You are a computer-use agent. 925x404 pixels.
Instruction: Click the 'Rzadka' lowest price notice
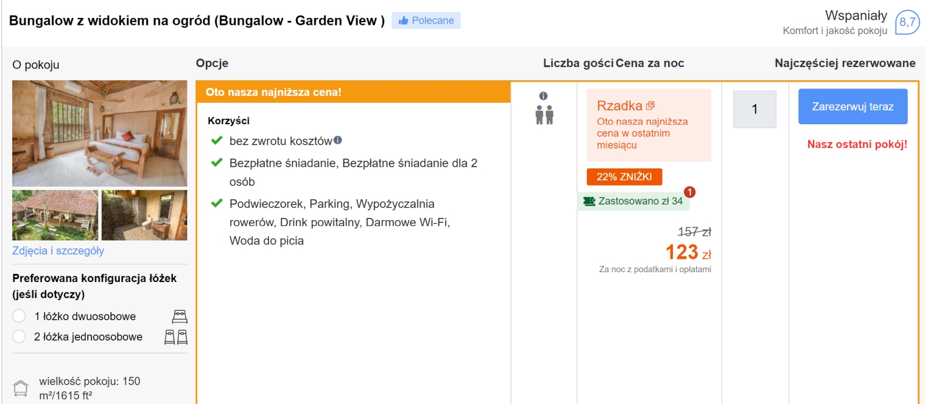[649, 125]
